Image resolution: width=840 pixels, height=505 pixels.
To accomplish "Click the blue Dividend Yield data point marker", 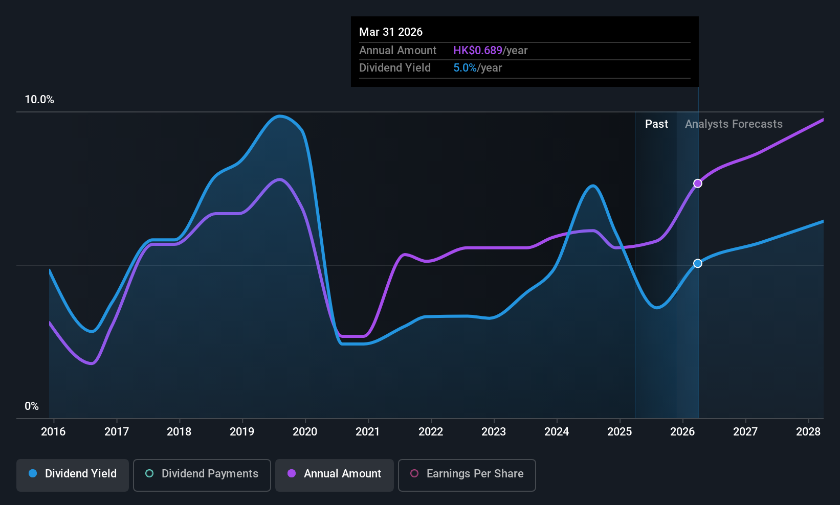I will 698,263.
